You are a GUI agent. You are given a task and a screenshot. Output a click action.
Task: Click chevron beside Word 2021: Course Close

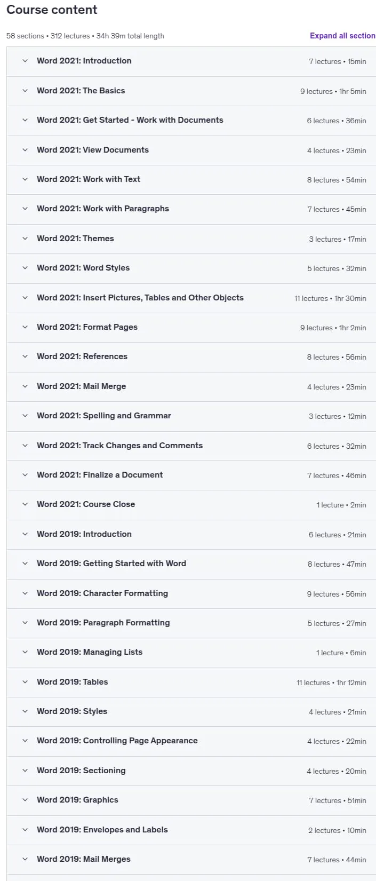point(25,504)
